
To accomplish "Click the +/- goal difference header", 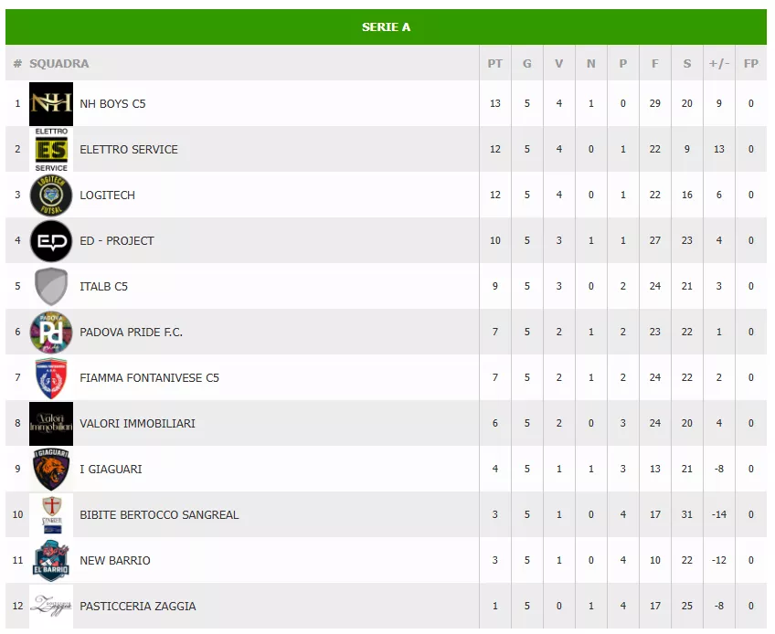I will 719,64.
